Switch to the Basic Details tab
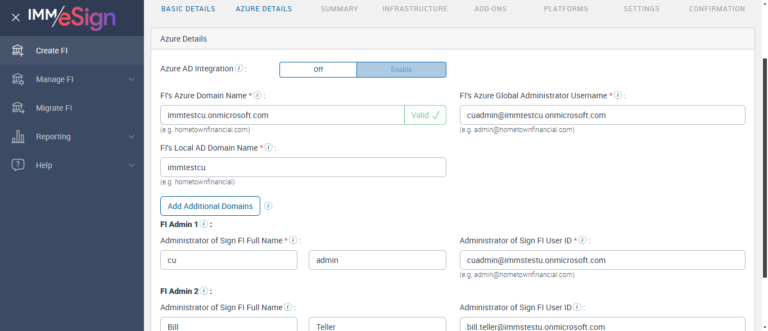 (188, 9)
